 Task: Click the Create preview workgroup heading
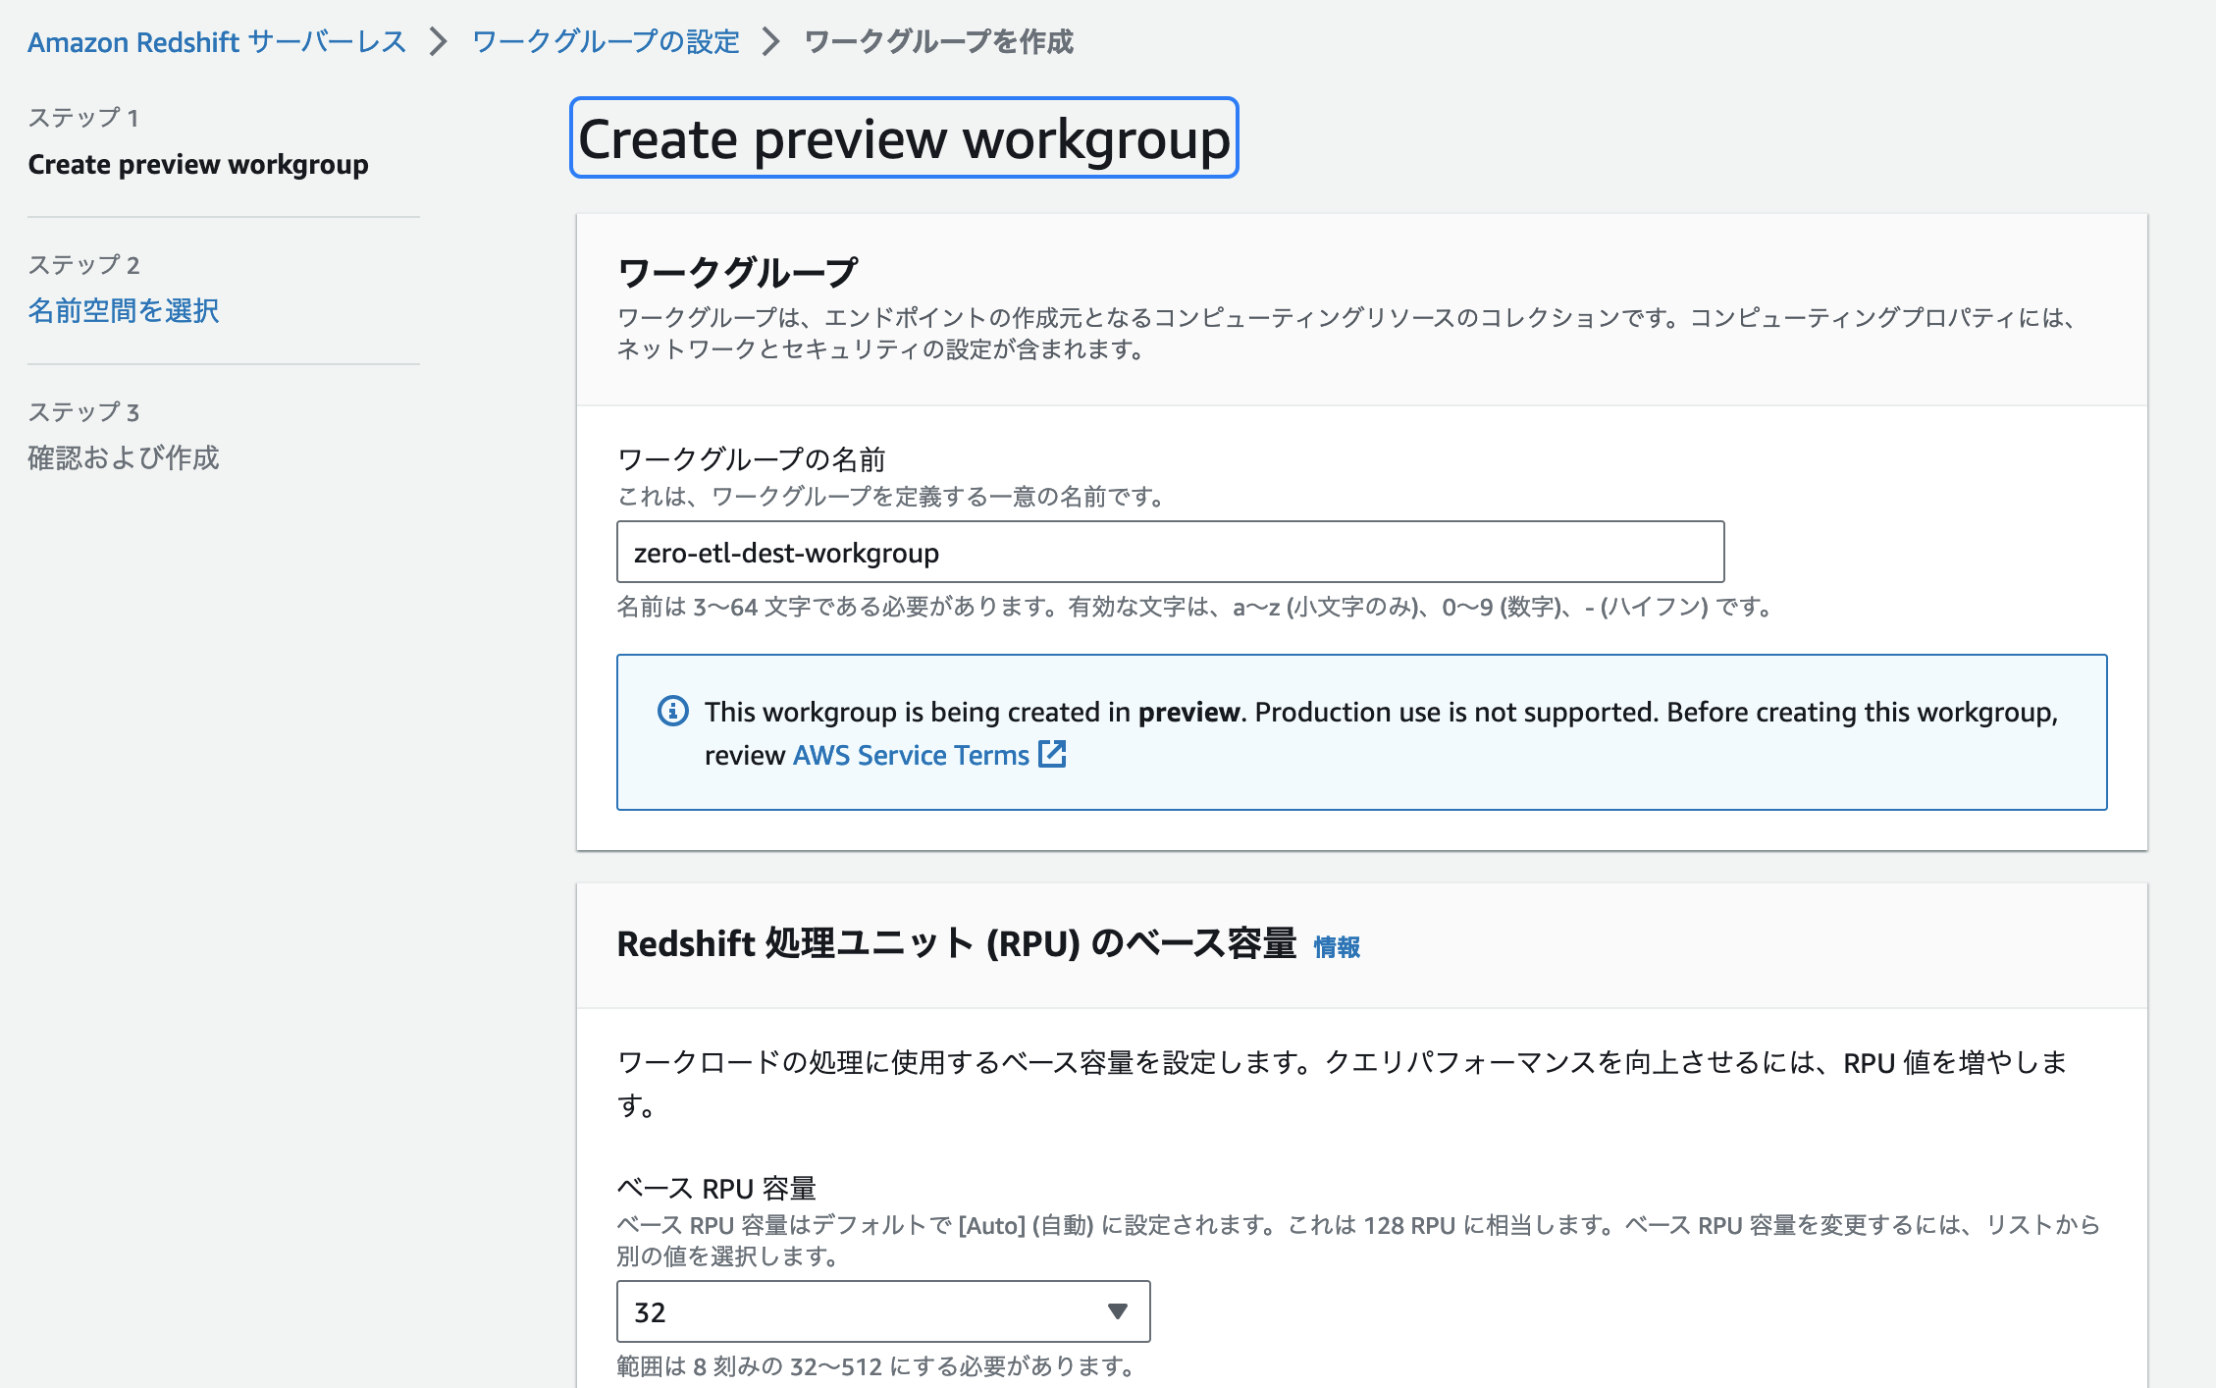tap(904, 138)
